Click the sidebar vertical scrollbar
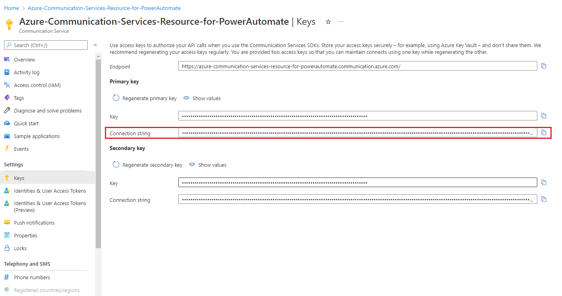Viewport: 562px width, 296px height. coord(98,154)
